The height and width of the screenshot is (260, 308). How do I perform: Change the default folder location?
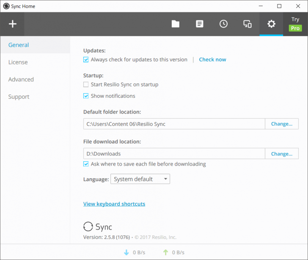tap(282, 124)
